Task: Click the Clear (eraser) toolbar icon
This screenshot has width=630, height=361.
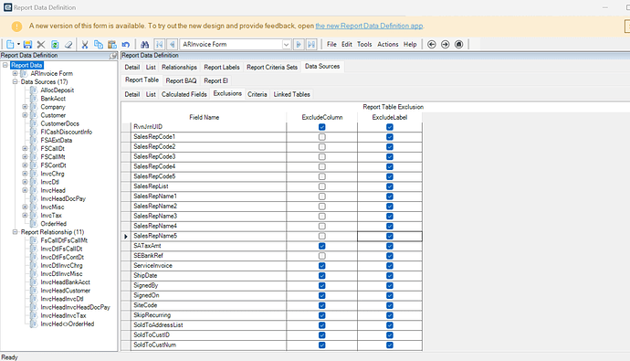Action: click(x=68, y=44)
